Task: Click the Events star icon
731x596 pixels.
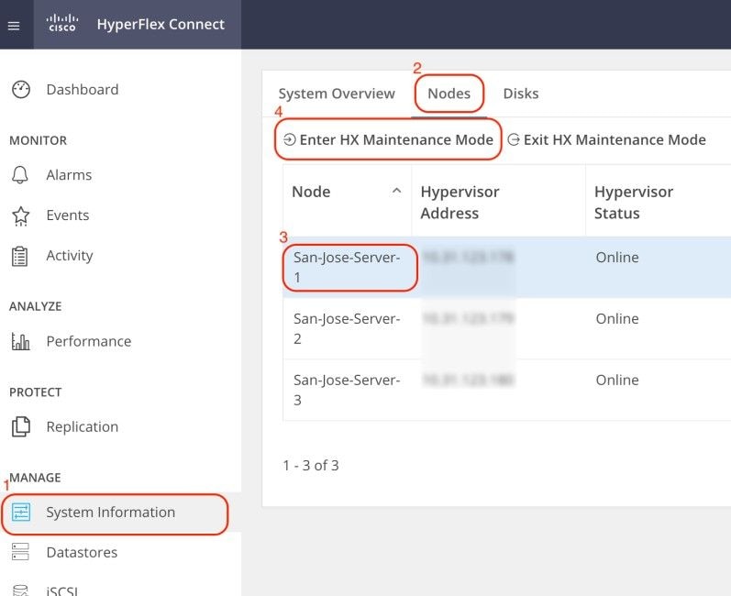Action: coord(20,215)
